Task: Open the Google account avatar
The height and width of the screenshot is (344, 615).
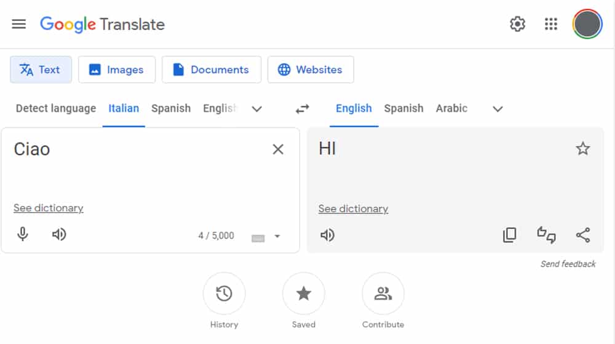Action: tap(587, 25)
